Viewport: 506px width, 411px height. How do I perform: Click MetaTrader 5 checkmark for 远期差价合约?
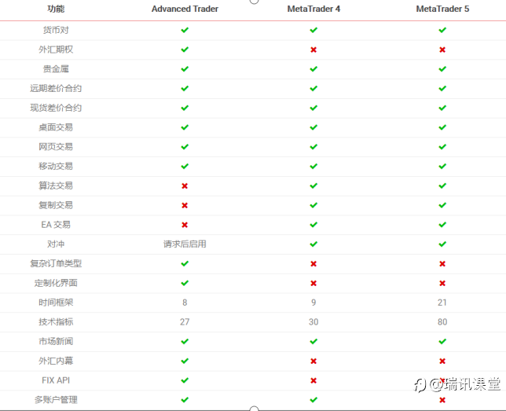coord(442,89)
